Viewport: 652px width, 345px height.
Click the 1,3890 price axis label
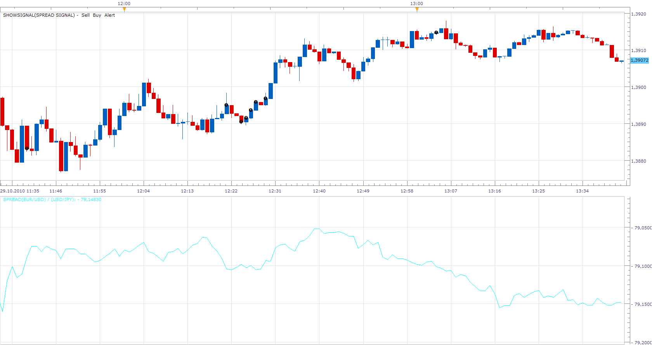coord(638,124)
